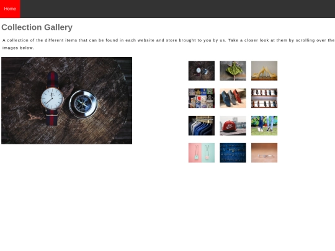Select the blue suits rack thumbnail
Screen dimensions: 335x251
coord(202,126)
